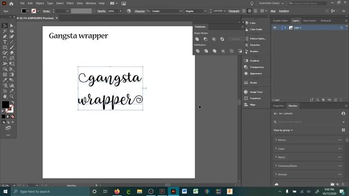This screenshot has width=349, height=196.
Task: Click Character link in control bar
Action: pos(140,11)
